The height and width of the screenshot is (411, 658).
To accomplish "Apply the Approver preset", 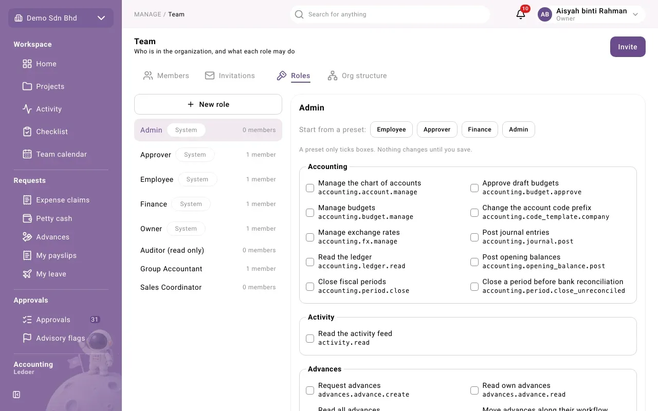I will tap(437, 129).
